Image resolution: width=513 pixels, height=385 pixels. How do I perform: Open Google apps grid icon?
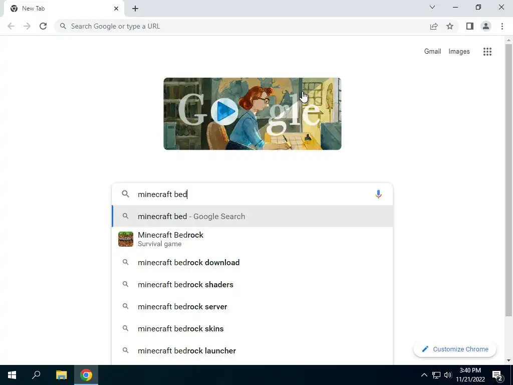tap(487, 52)
